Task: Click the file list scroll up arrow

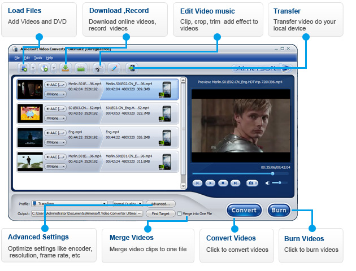Action: click(183, 80)
